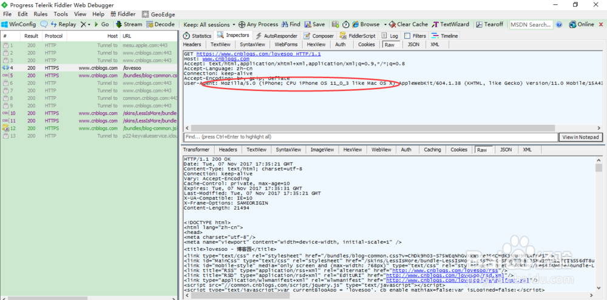Open the AutoResponder tab
The width and height of the screenshot is (607, 300).
tap(276, 36)
